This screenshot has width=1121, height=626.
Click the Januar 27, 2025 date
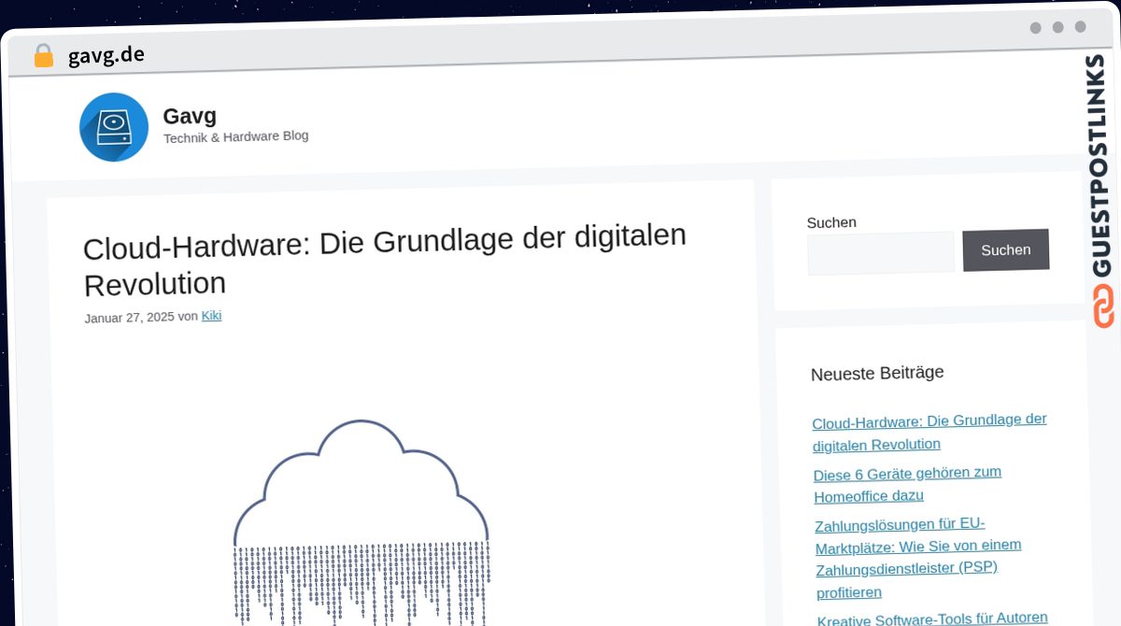pyautogui.click(x=129, y=318)
